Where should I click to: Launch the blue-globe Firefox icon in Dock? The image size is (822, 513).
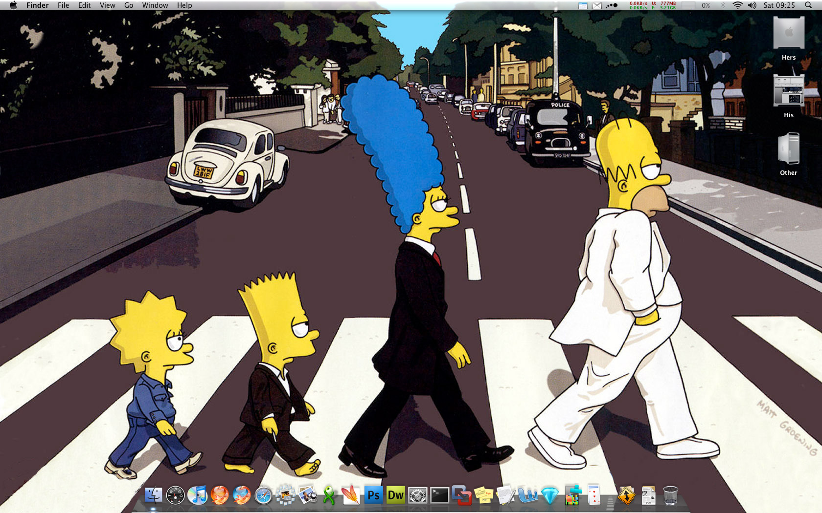point(242,495)
